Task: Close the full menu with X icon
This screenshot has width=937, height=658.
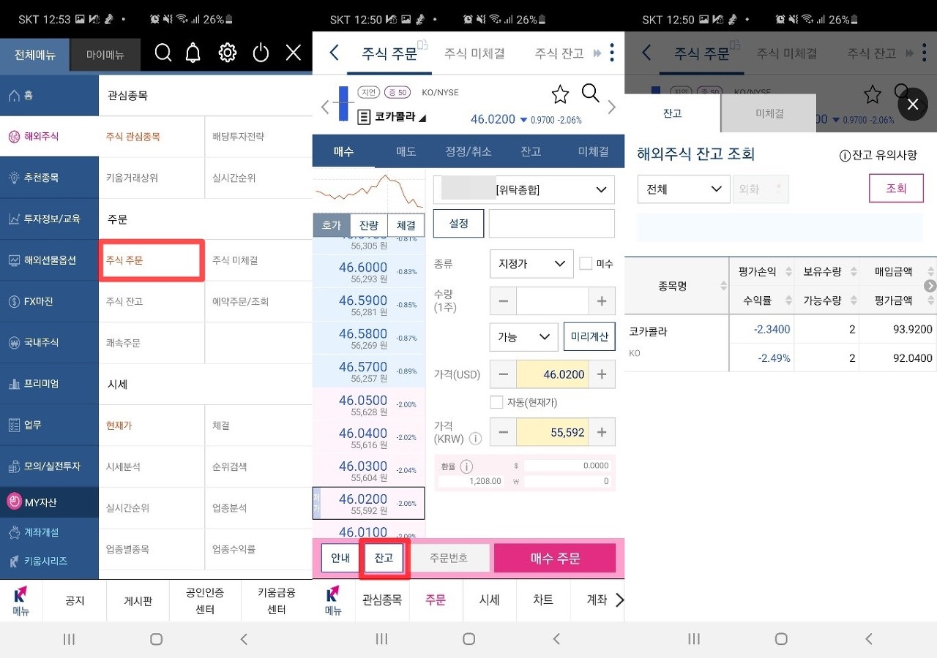Action: coord(293,53)
